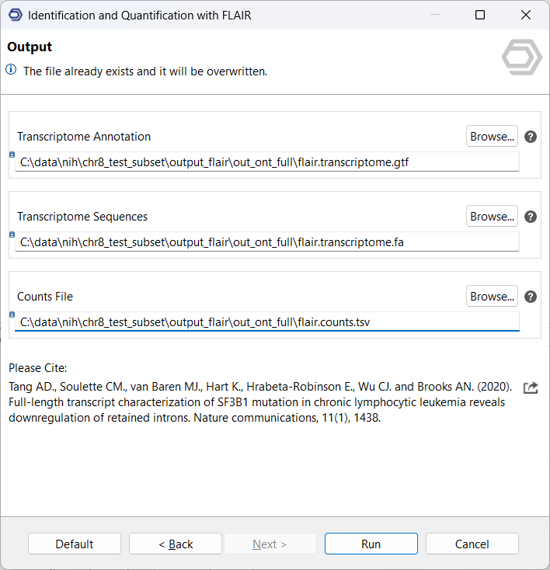Click the application logo in title bar
Viewport: 550px width, 570px height.
click(13, 15)
